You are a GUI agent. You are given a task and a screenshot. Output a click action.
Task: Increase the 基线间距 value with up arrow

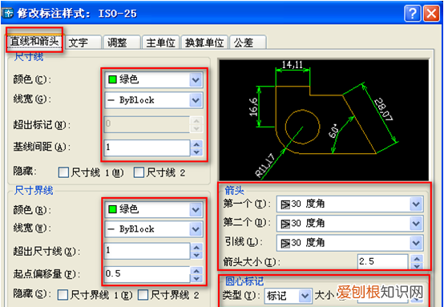coord(196,144)
